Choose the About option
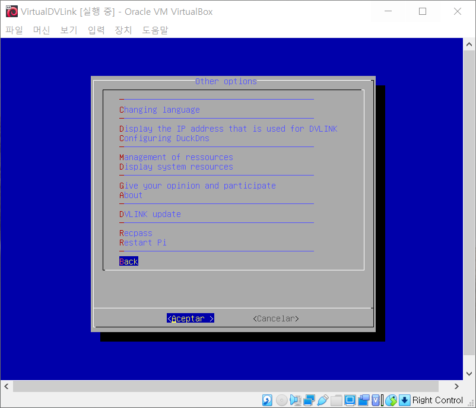 (x=131, y=195)
